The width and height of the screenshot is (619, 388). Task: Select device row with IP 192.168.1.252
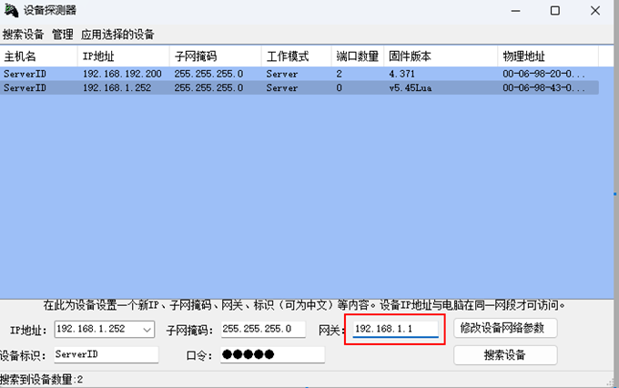coord(299,87)
